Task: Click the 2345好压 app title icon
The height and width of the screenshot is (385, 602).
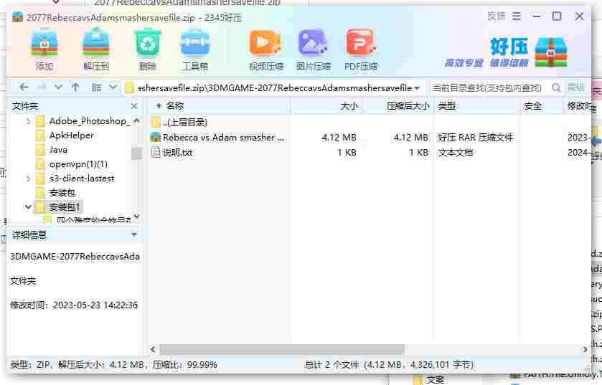Action: pyautogui.click(x=17, y=17)
